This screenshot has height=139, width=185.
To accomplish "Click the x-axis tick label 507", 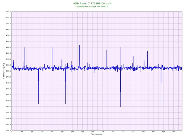I will pyautogui.click(x=123, y=132).
